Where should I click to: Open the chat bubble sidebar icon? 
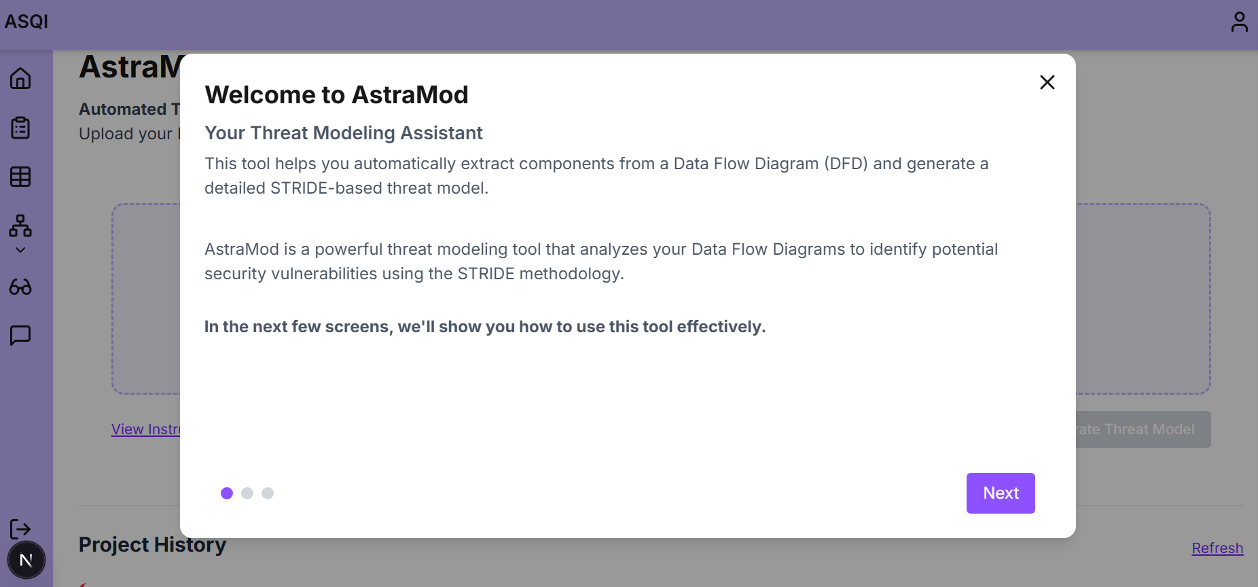(20, 335)
